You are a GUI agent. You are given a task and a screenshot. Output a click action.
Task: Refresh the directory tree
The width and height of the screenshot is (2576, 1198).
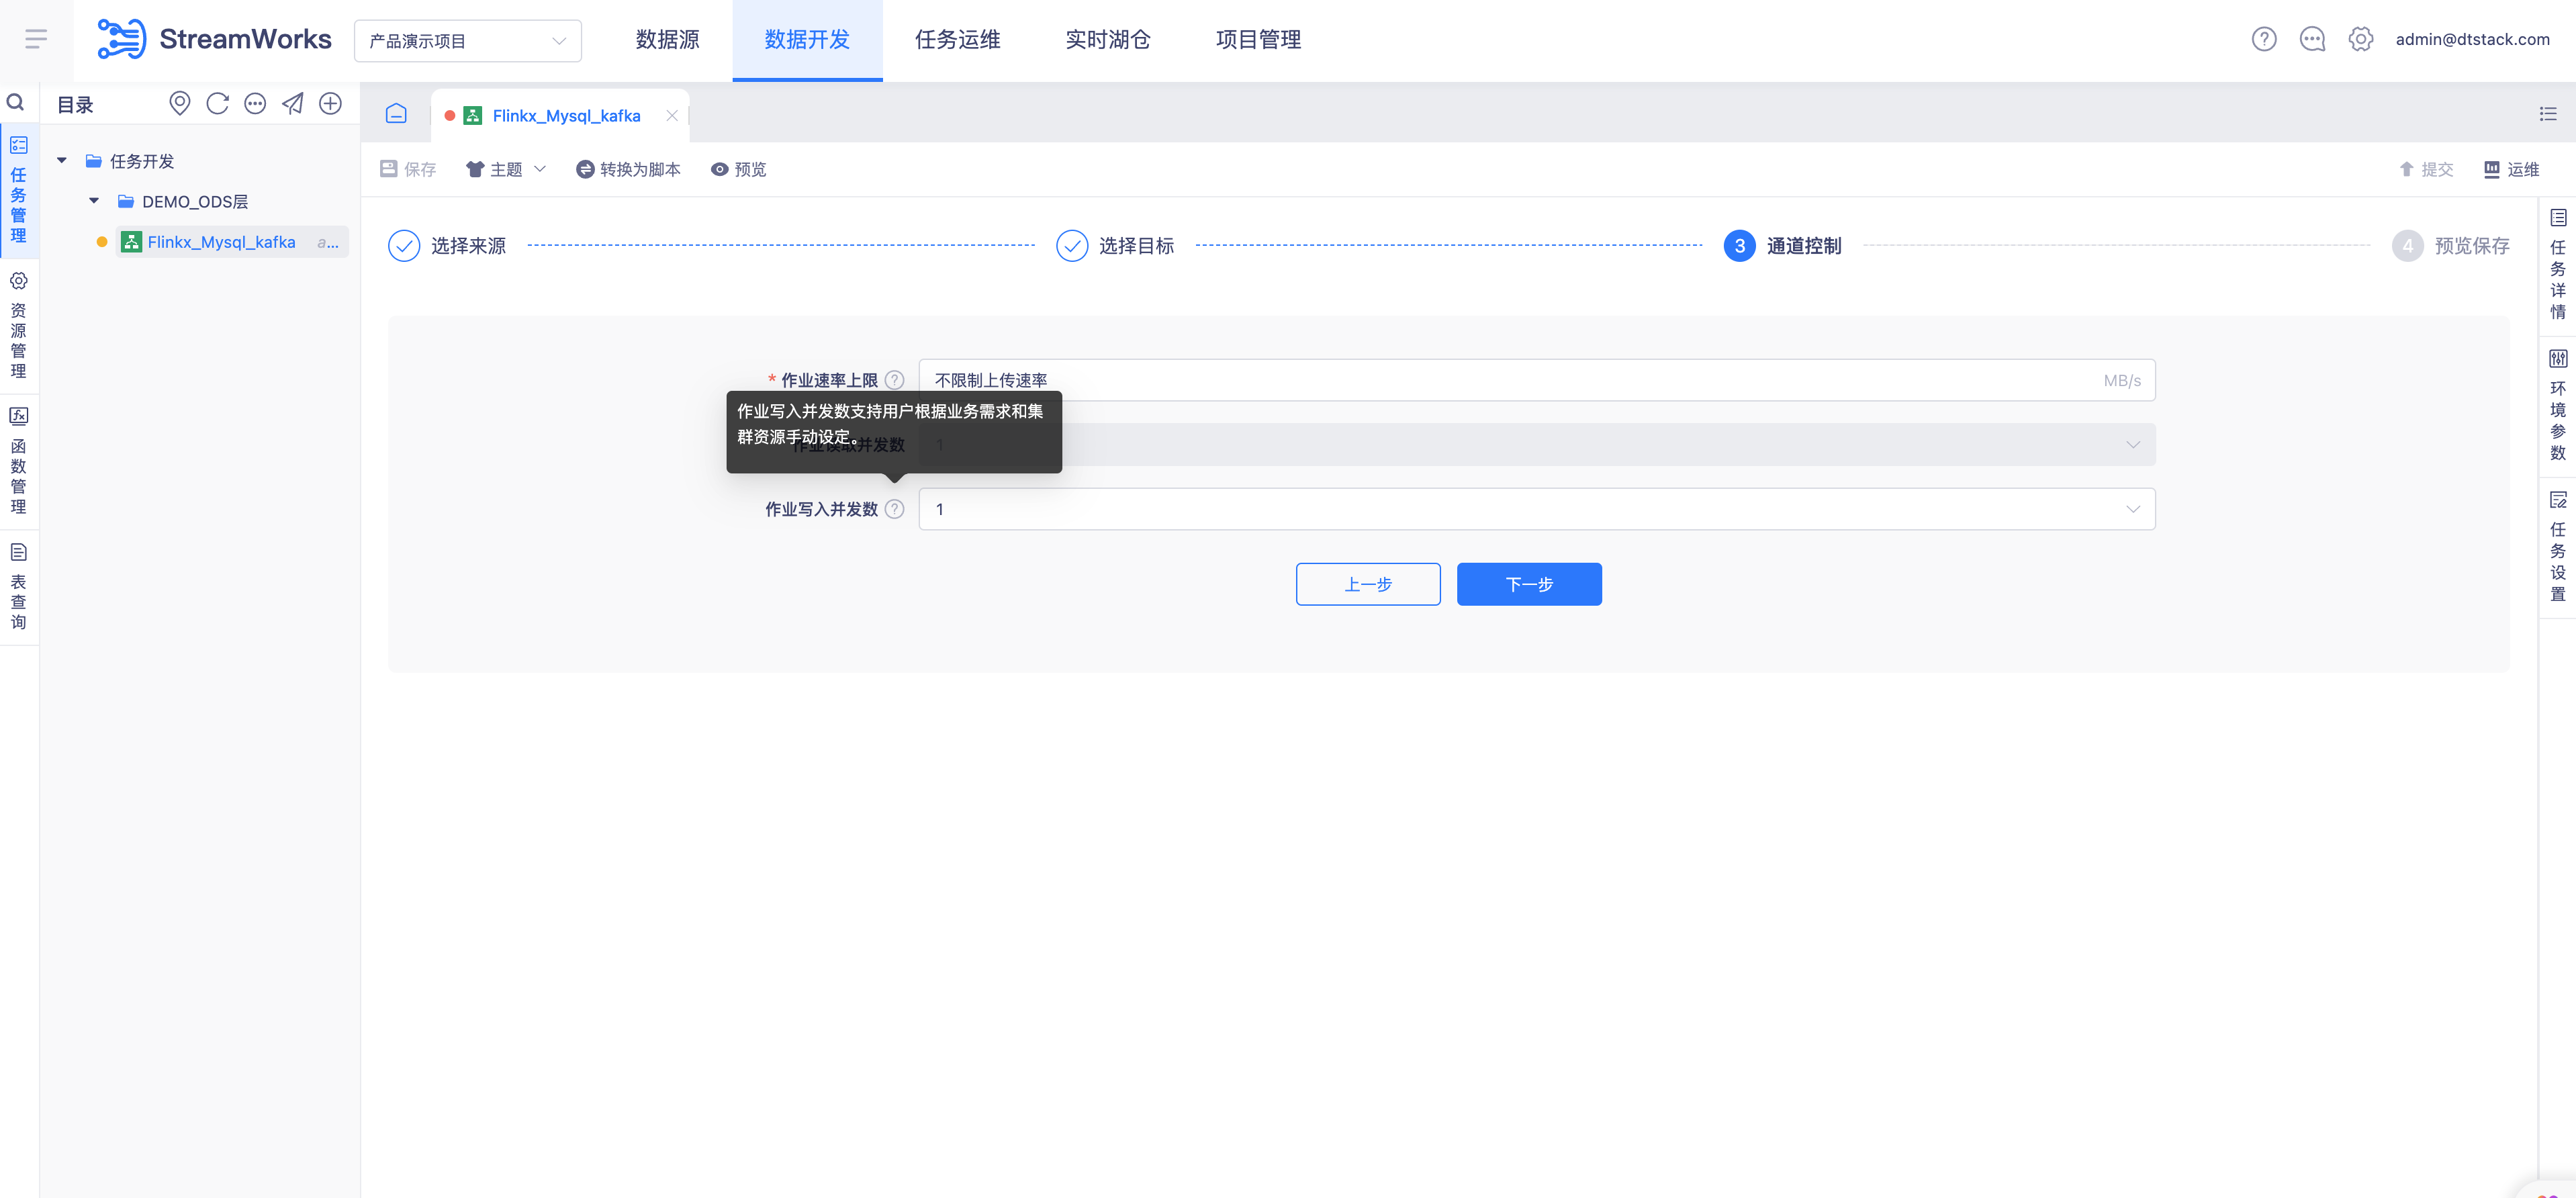point(217,103)
